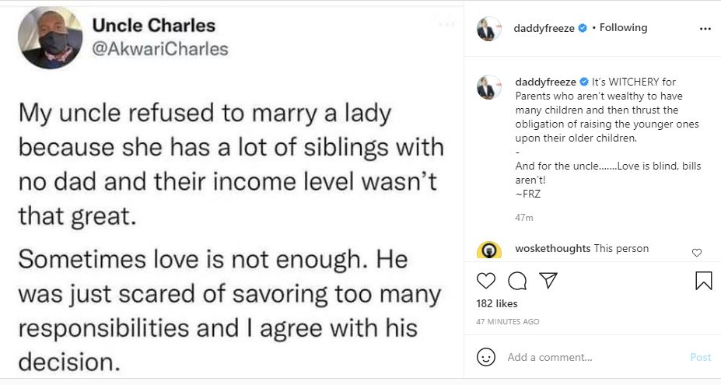Click the verified badge in the post header
The width and height of the screenshot is (721, 385).
tap(582, 28)
